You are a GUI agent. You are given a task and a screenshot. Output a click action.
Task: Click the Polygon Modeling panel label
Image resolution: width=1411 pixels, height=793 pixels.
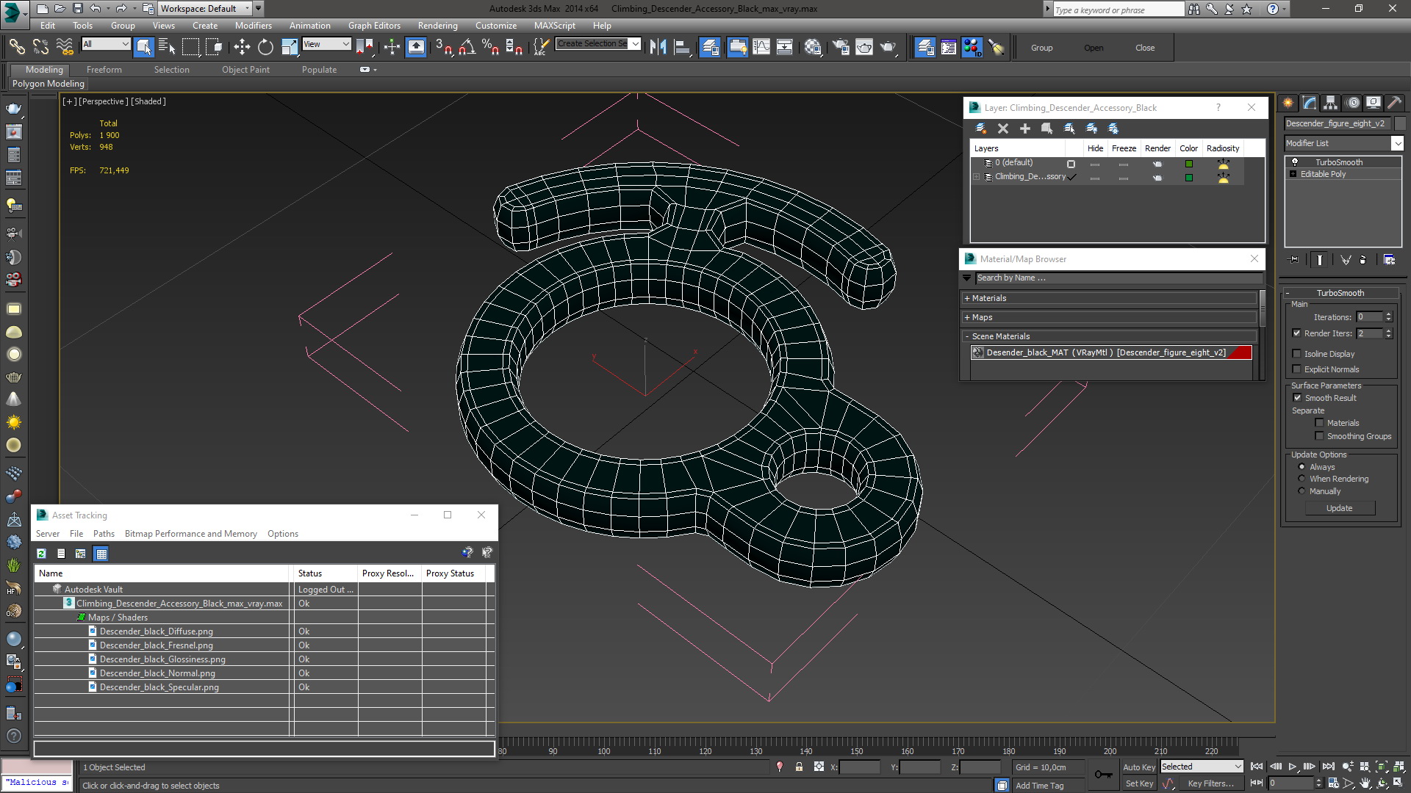click(49, 84)
